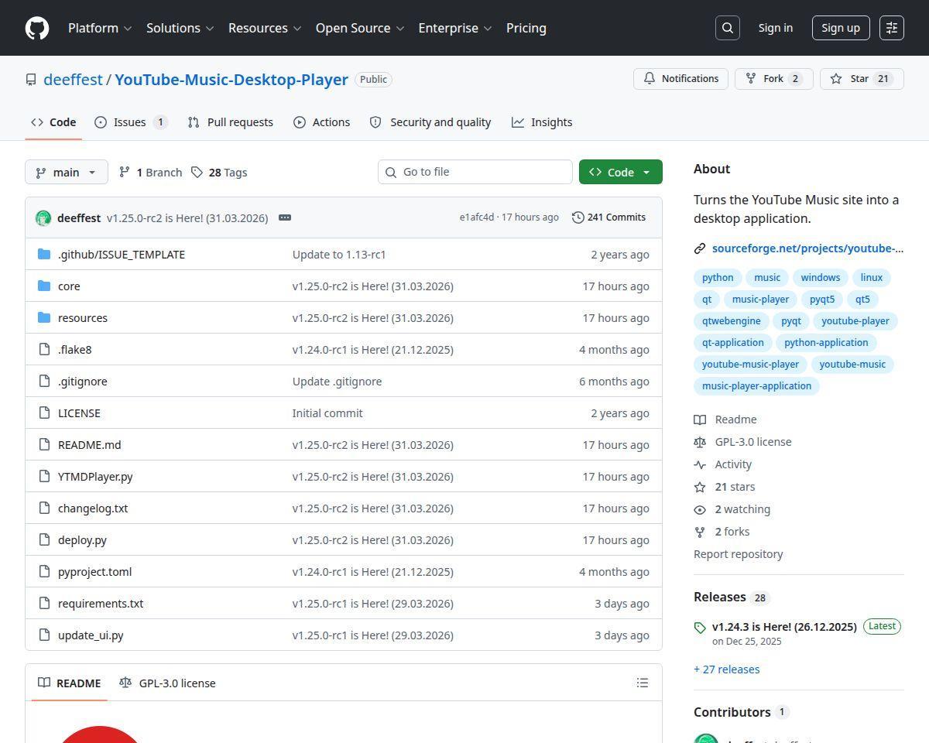View the 1 Branch link
929x743 pixels.
click(x=151, y=172)
